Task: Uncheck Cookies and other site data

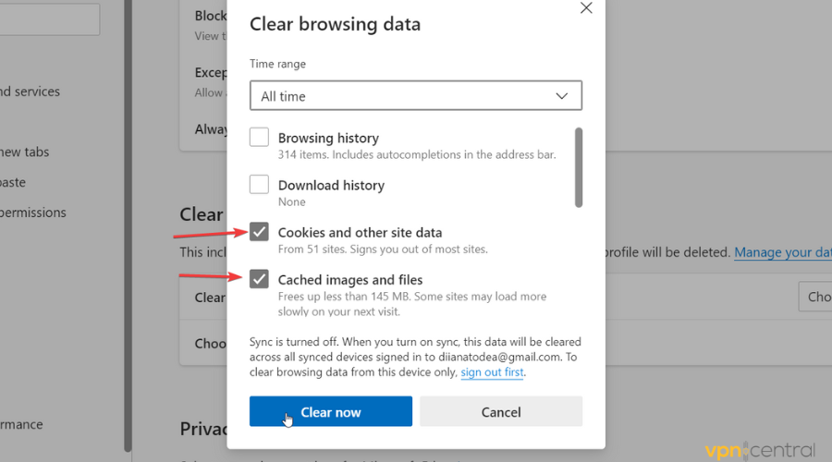Action: click(x=260, y=232)
